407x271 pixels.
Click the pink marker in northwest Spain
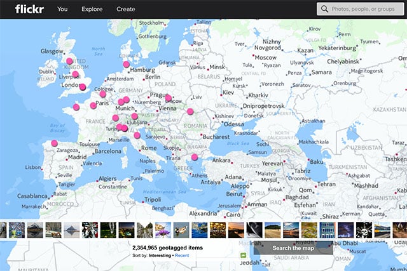(x=54, y=143)
